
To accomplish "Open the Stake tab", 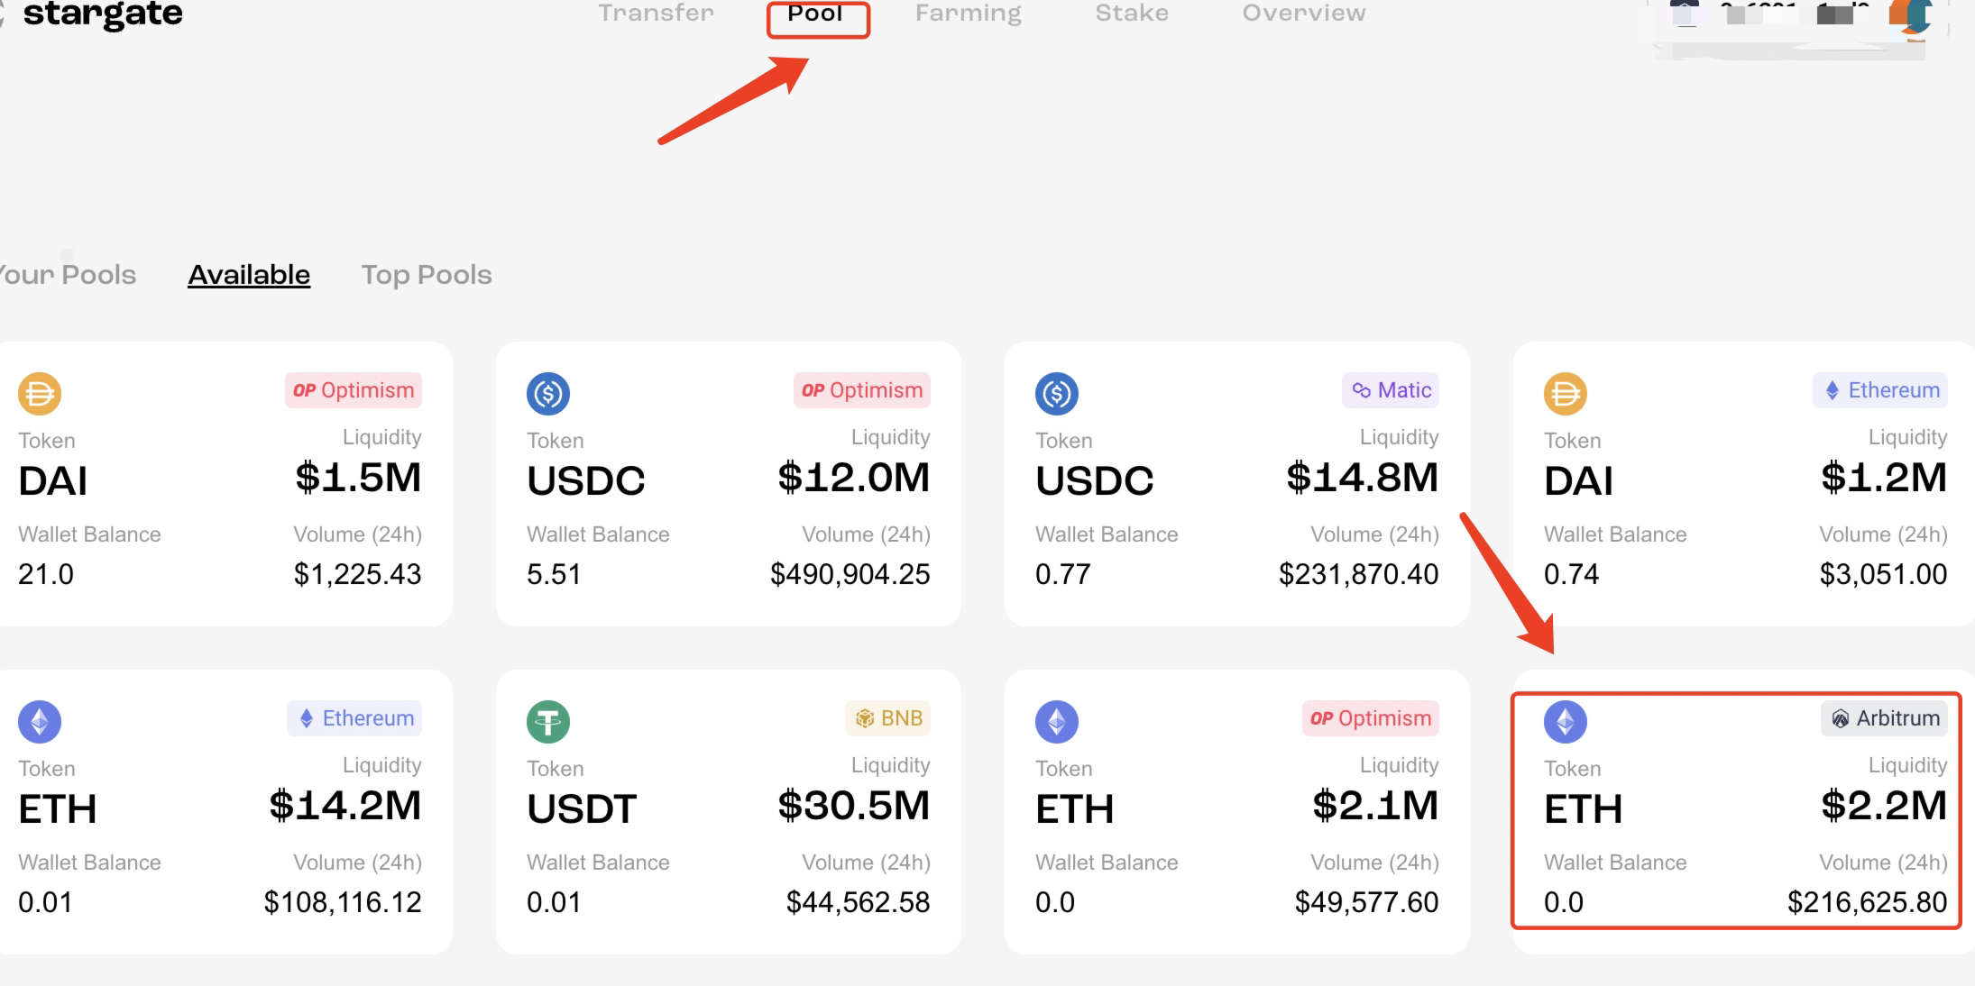I will 1132,14.
